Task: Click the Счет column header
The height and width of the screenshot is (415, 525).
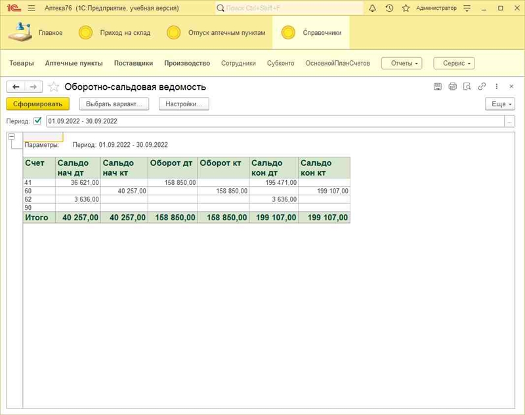Action: tap(39, 168)
